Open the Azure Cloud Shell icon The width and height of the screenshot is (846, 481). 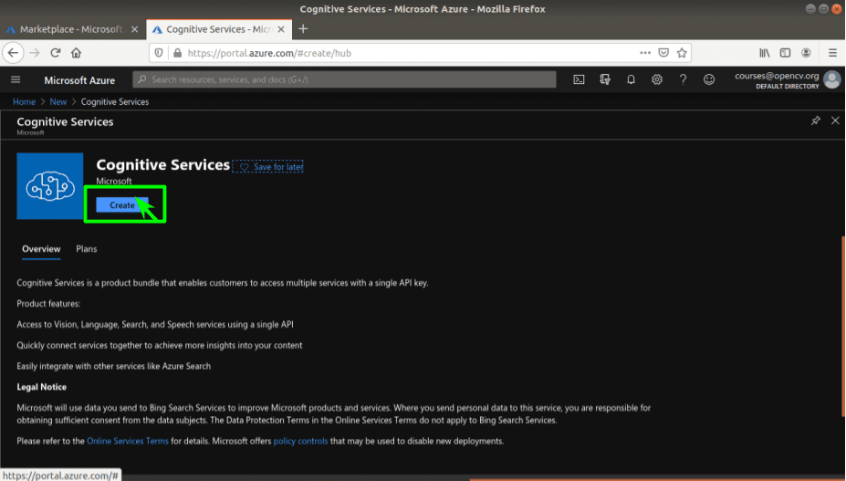pyautogui.click(x=579, y=80)
